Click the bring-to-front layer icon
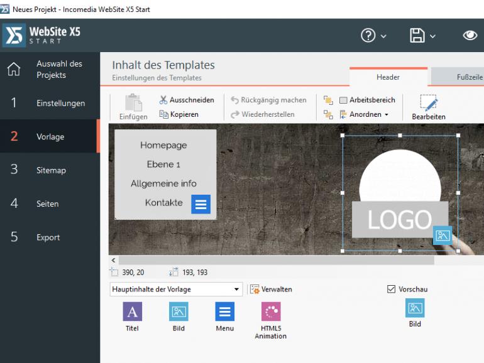Viewport: 484px width, 363px height. coord(328,100)
